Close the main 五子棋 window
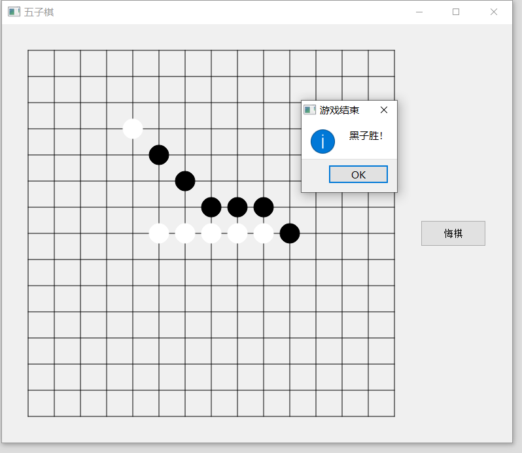 tap(493, 12)
